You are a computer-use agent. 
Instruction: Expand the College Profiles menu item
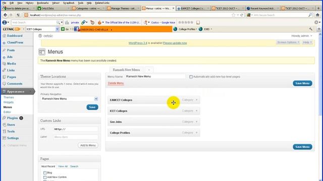tap(196, 133)
